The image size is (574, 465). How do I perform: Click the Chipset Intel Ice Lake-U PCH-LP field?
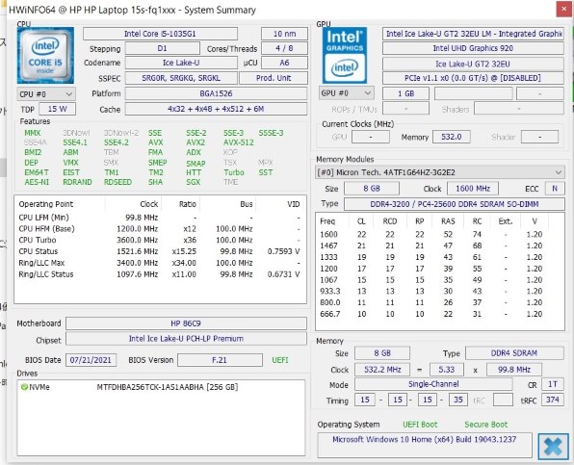pyautogui.click(x=186, y=339)
